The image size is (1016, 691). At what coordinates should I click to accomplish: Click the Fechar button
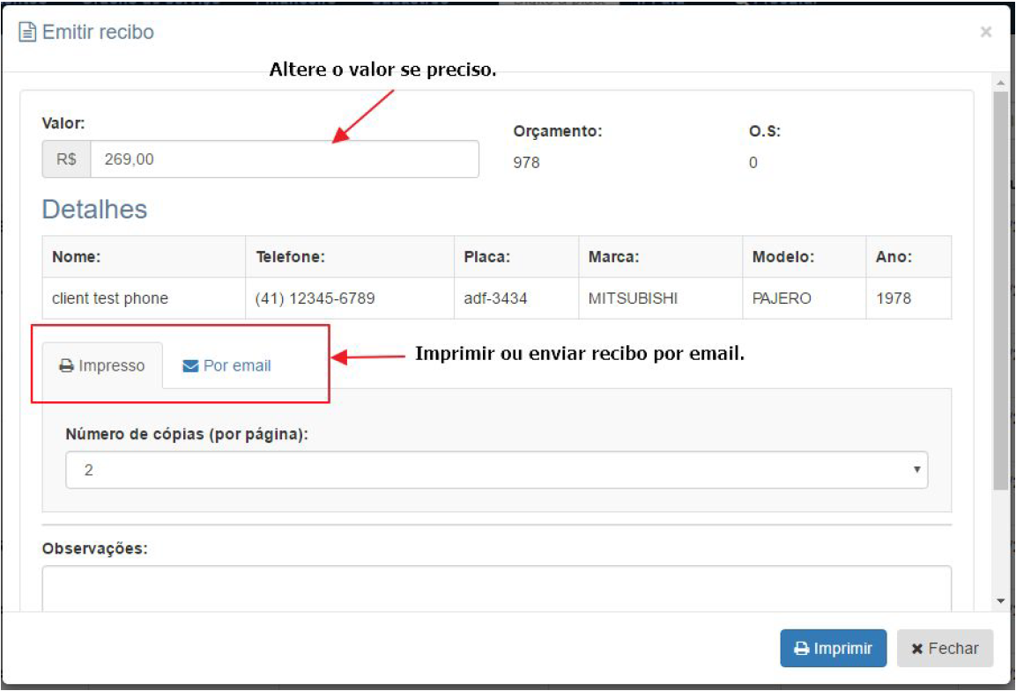[944, 648]
